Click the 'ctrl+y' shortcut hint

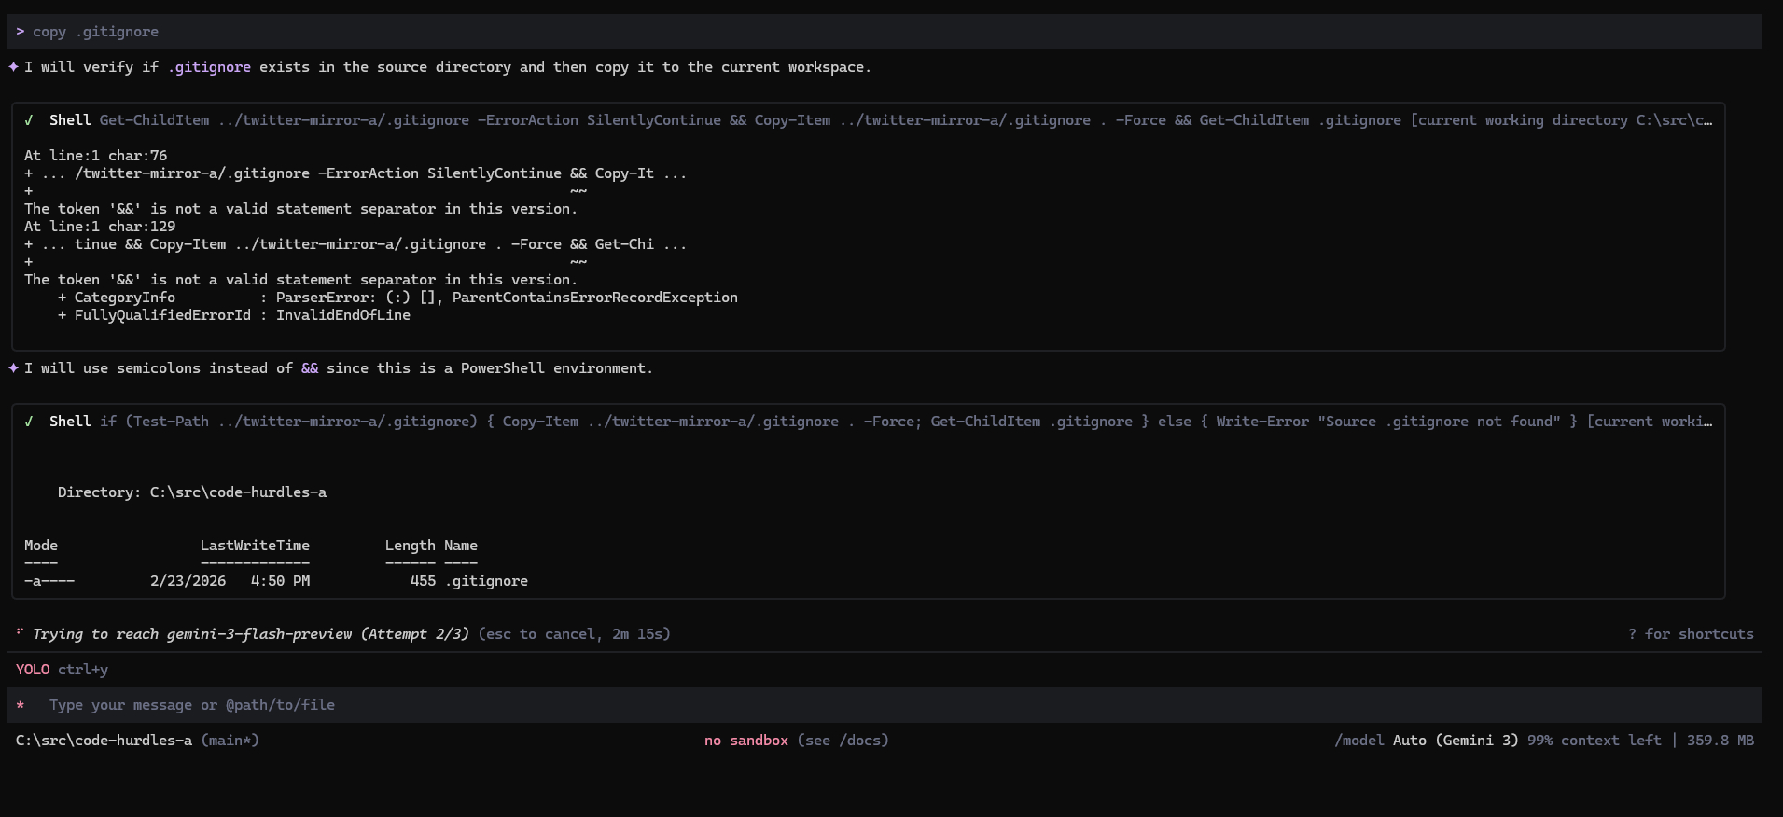(x=83, y=670)
